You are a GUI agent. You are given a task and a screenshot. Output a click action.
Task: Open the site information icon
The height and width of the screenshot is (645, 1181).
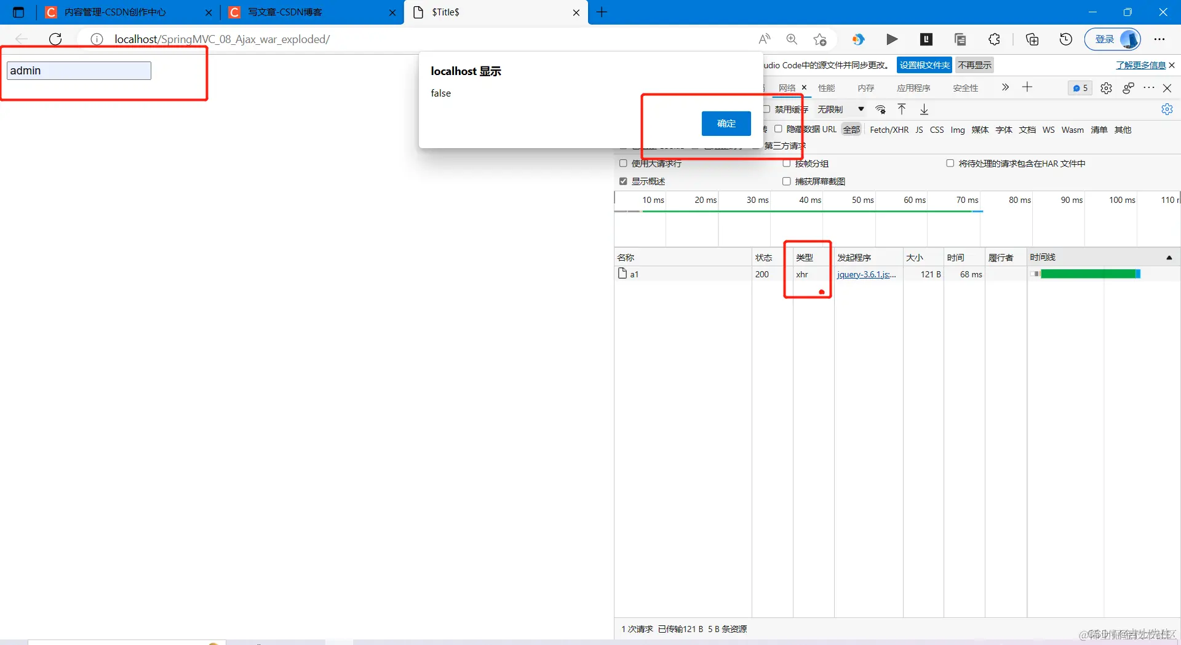pyautogui.click(x=97, y=39)
